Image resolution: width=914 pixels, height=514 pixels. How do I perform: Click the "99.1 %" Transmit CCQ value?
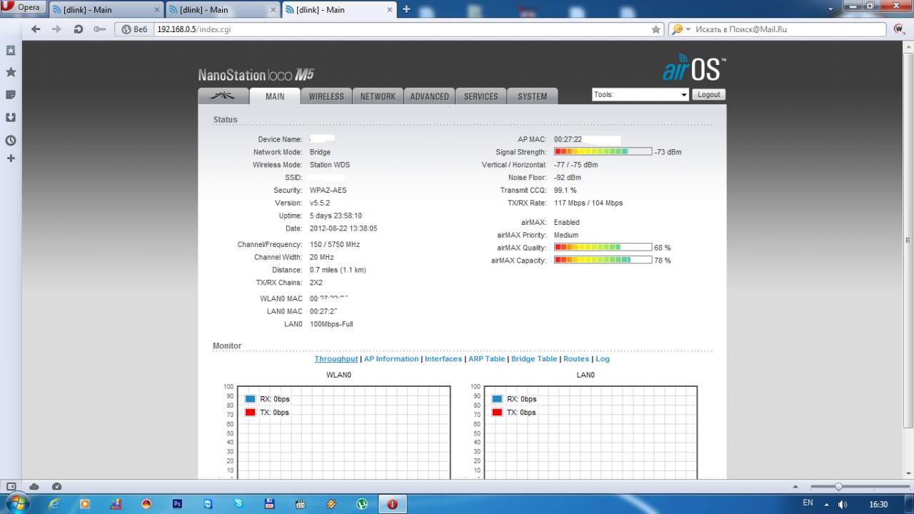click(x=566, y=191)
